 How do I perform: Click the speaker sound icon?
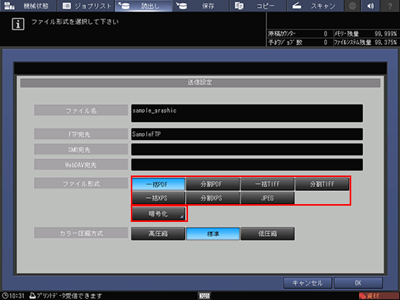[x=371, y=5]
